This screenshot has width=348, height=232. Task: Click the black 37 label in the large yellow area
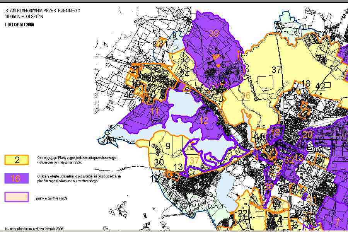pos(276,70)
